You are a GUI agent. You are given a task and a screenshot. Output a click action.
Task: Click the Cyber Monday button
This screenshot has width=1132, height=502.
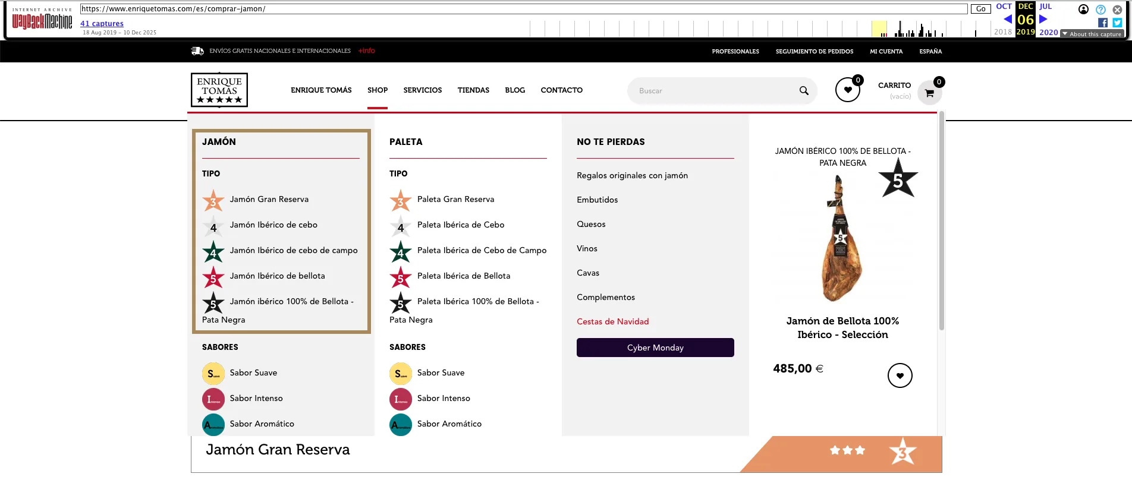point(655,348)
